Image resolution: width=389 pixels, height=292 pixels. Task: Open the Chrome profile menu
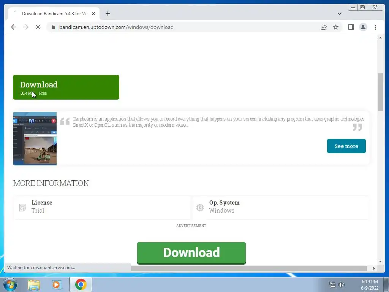(x=363, y=27)
